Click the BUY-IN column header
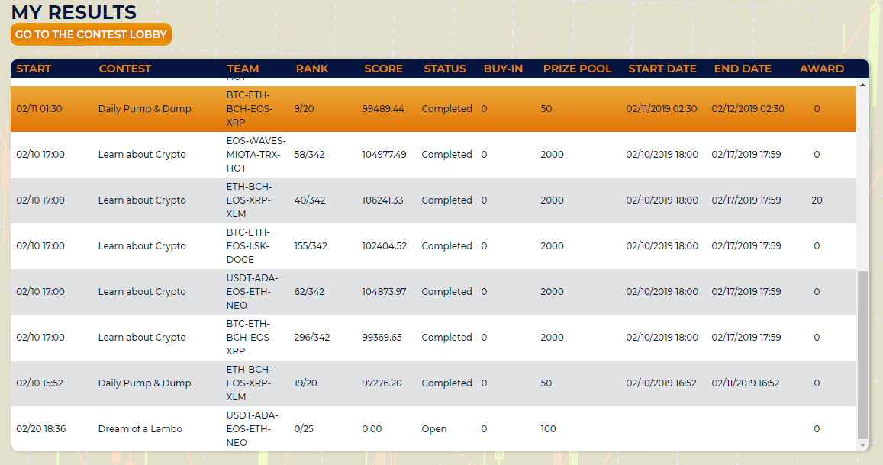Image resolution: width=883 pixels, height=465 pixels. pyautogui.click(x=504, y=69)
